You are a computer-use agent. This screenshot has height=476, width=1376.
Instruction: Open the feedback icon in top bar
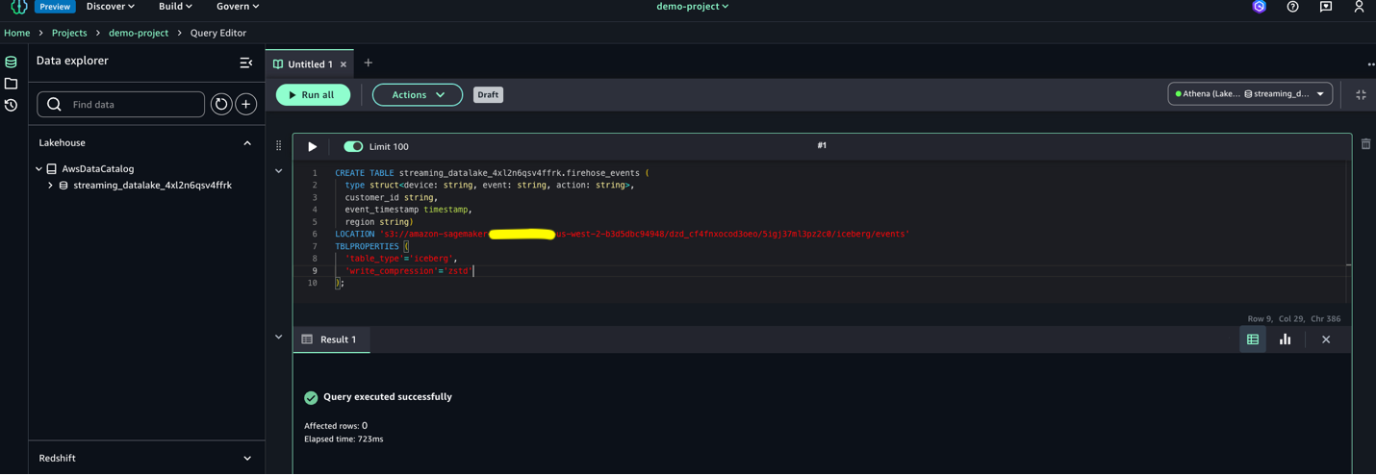click(1326, 7)
